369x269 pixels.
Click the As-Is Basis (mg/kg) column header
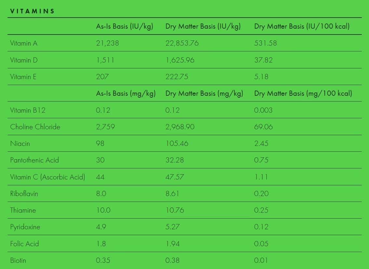point(126,93)
